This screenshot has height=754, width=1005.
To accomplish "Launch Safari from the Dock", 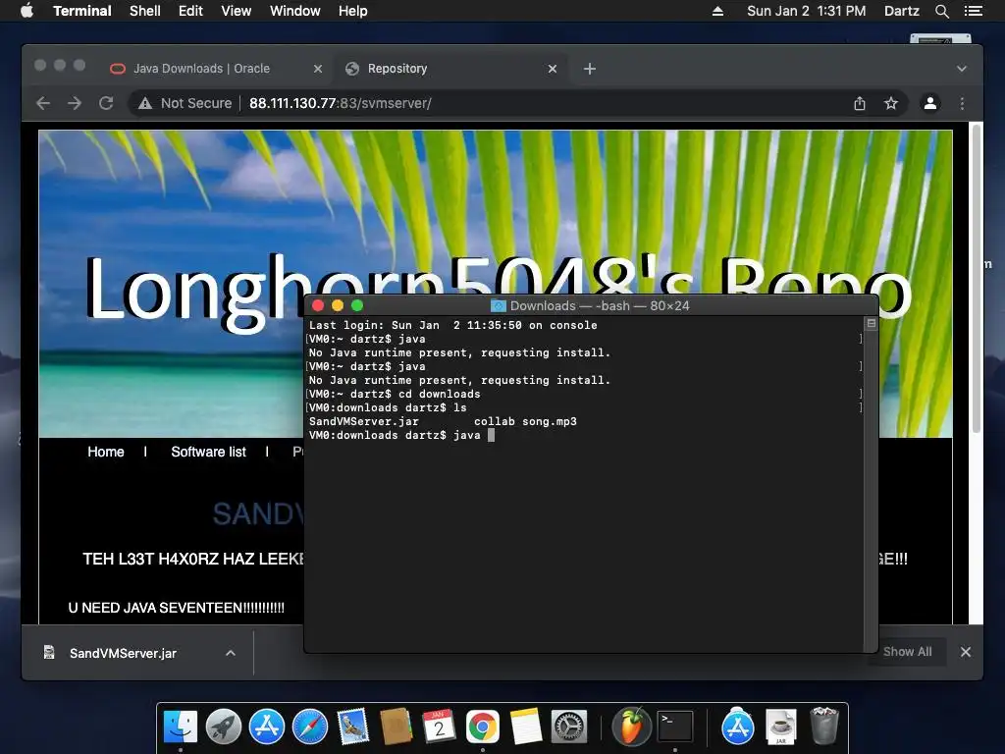I will 309,727.
